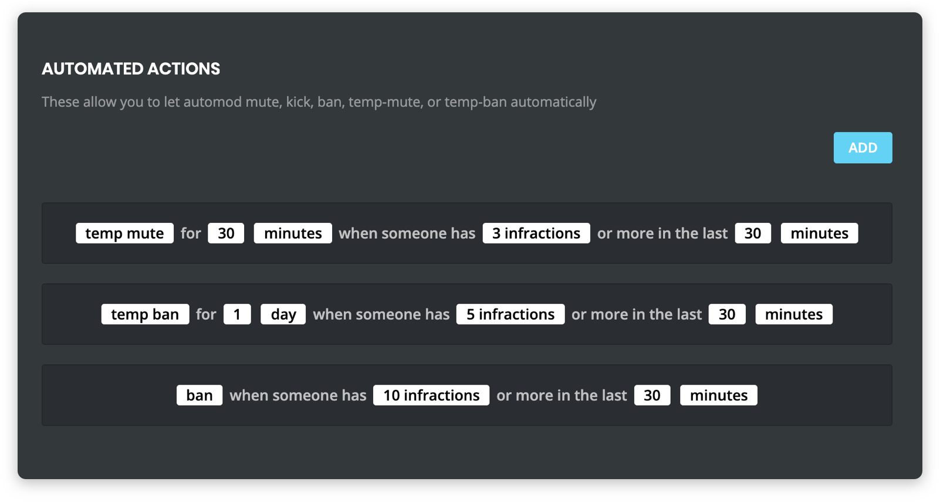Open the temp ban action dropdown
Screen dimensions: 940x502
[x=145, y=314]
